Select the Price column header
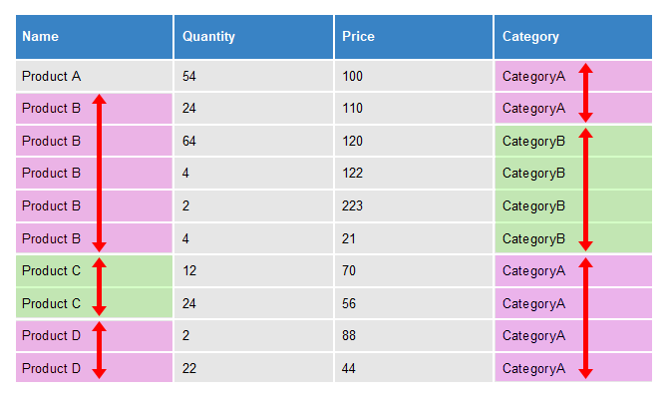 (x=414, y=37)
